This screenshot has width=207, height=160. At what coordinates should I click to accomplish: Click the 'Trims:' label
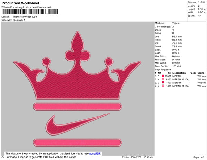[x=158, y=33]
